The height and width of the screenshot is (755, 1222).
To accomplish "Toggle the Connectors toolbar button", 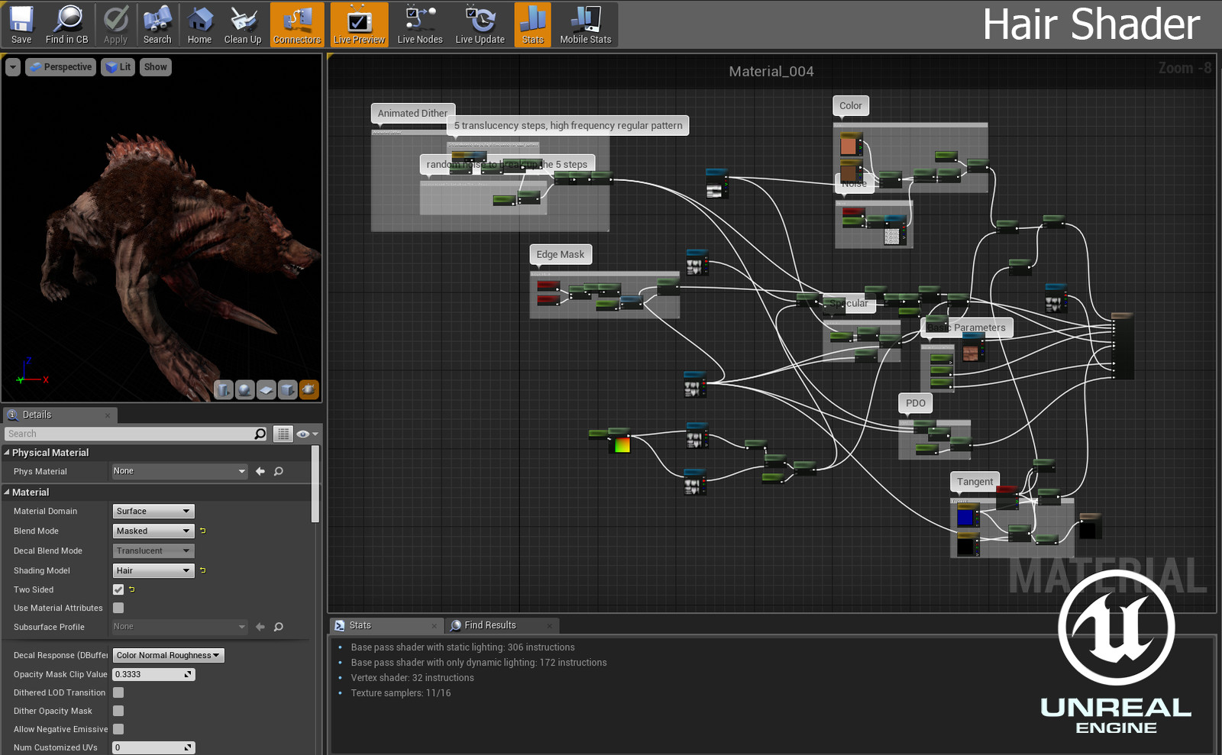I will tap(297, 24).
